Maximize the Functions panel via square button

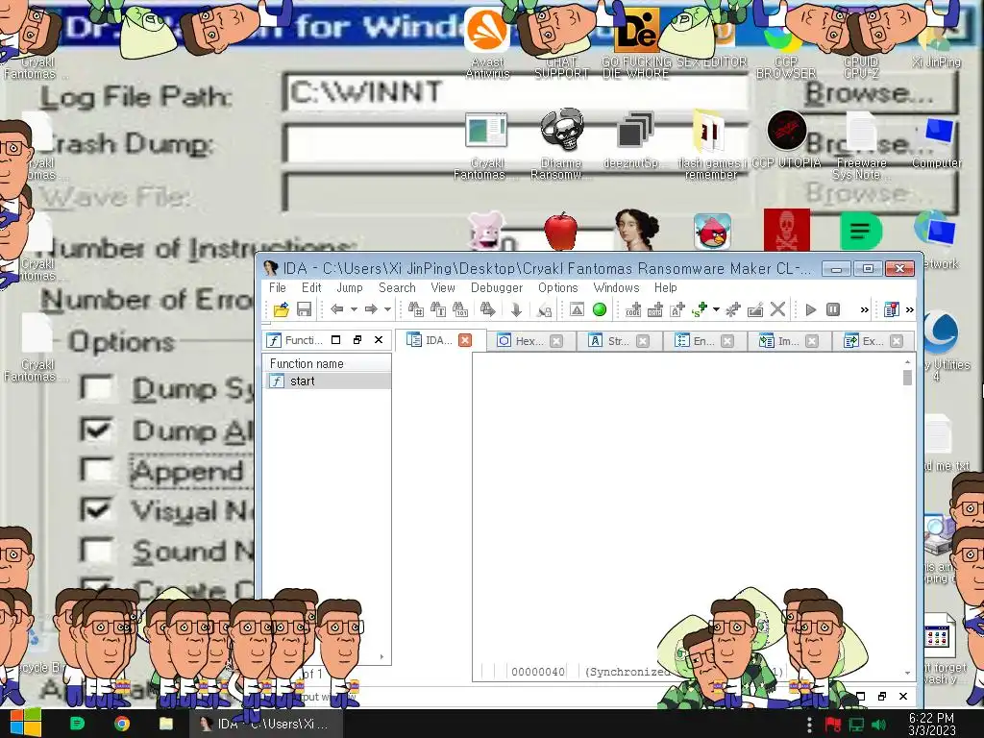[335, 339]
